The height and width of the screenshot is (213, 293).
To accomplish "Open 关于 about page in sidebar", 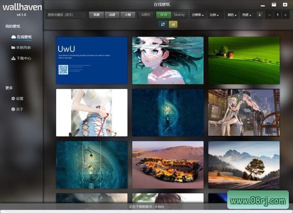I will pyautogui.click(x=18, y=109).
